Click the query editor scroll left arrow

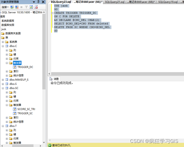[x=49, y=74]
